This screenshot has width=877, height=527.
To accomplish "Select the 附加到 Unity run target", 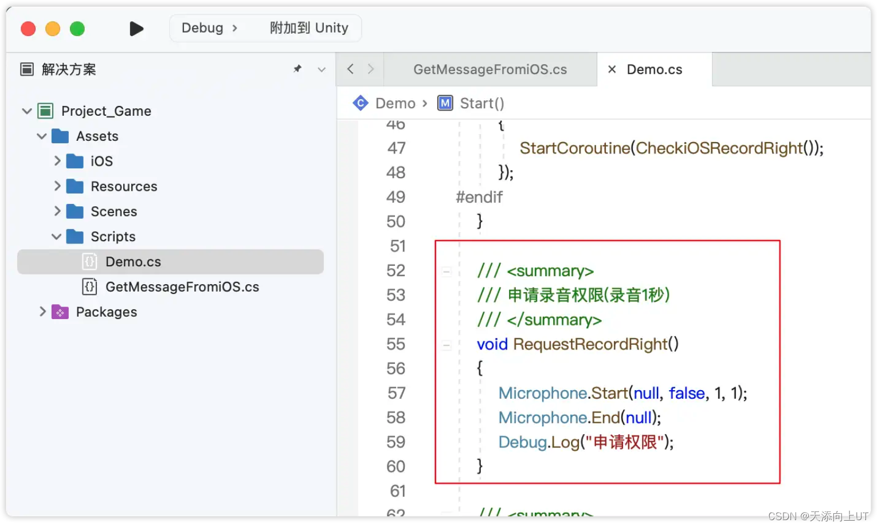I will [x=309, y=28].
